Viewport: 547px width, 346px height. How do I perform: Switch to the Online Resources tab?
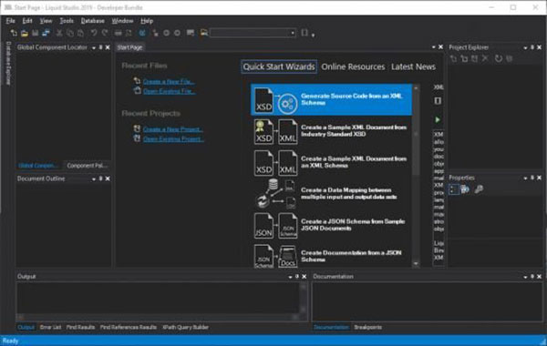click(353, 66)
